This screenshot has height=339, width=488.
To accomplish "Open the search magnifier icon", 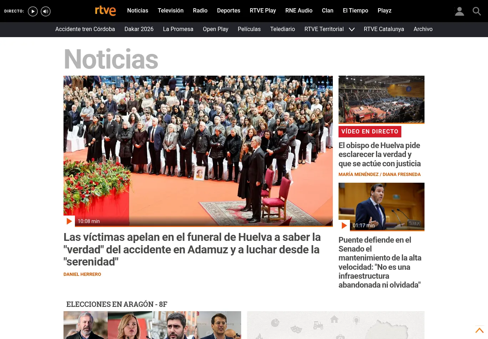I will [477, 11].
